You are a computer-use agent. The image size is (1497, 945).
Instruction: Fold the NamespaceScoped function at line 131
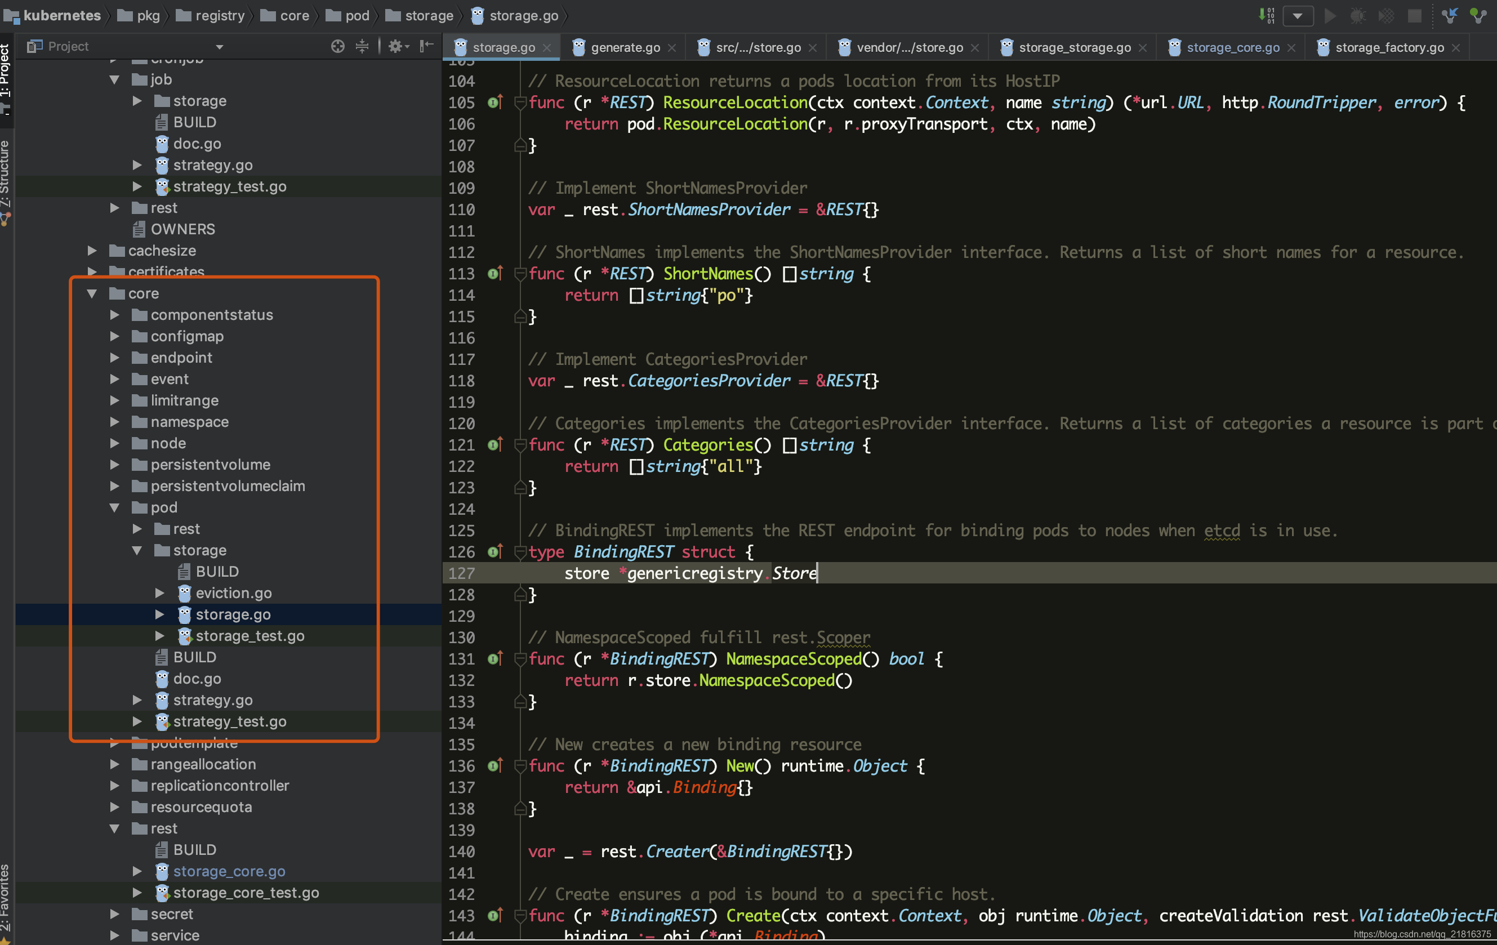coord(520,659)
